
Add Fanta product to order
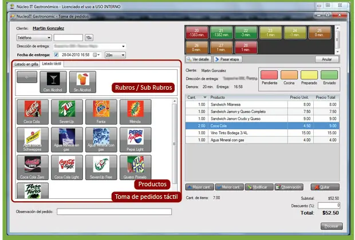pos(101,112)
